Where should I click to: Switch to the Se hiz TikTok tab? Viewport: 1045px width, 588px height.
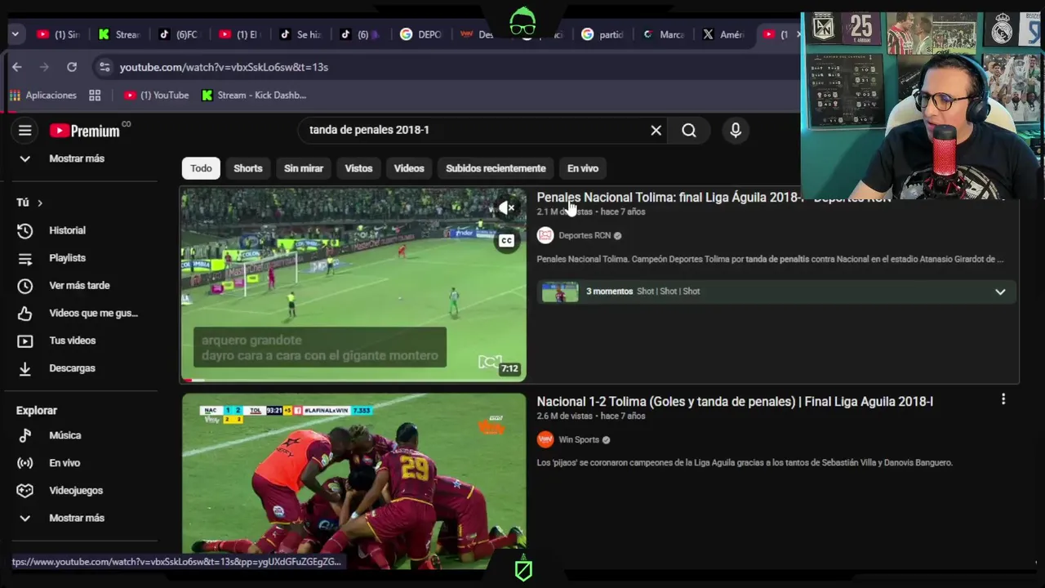click(300, 34)
